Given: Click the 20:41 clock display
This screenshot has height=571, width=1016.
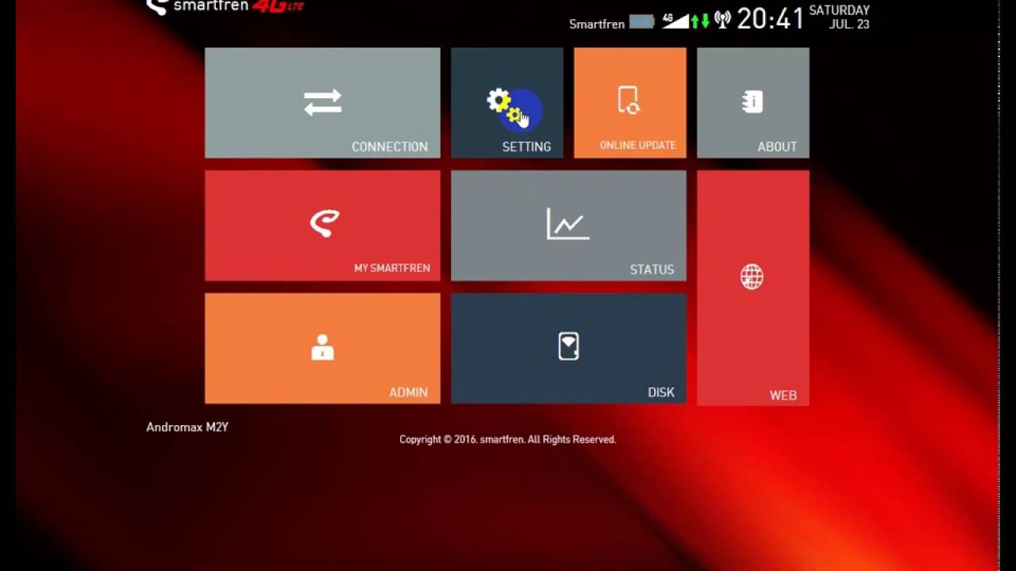Looking at the screenshot, I should point(770,18).
